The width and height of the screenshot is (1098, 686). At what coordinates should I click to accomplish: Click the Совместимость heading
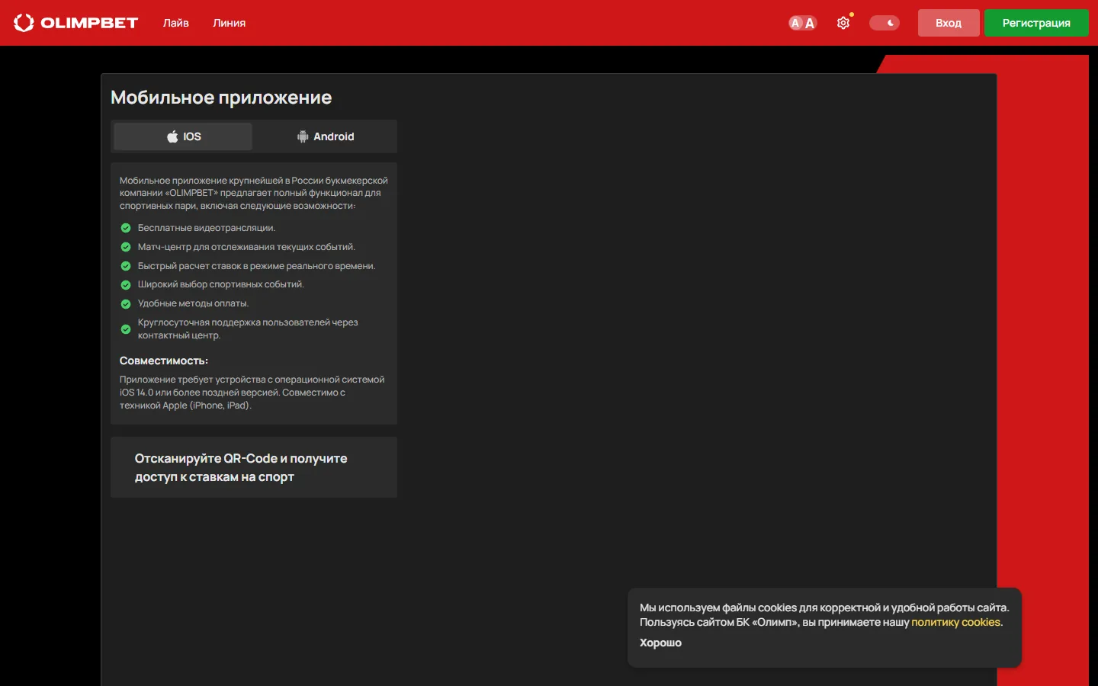coord(164,361)
